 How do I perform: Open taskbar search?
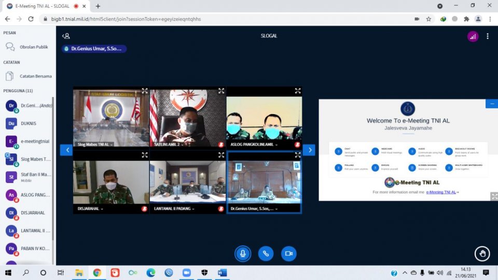[x=26, y=273]
